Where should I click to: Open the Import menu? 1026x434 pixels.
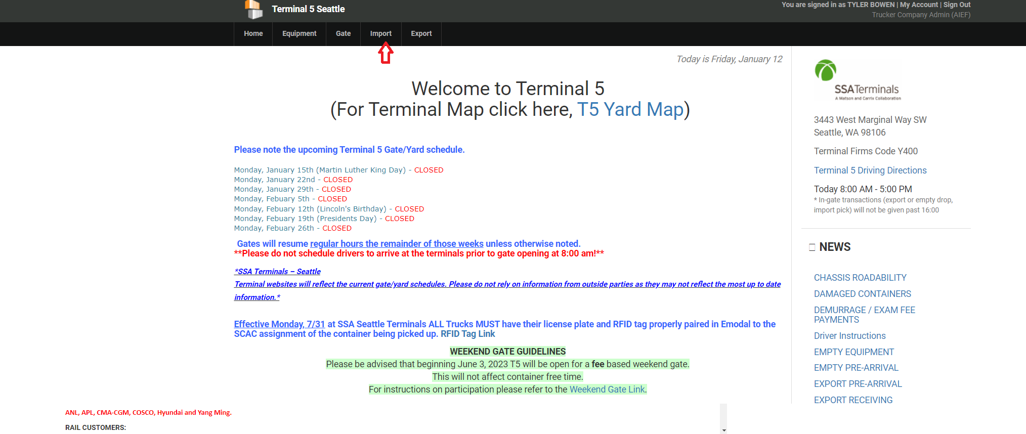(380, 33)
